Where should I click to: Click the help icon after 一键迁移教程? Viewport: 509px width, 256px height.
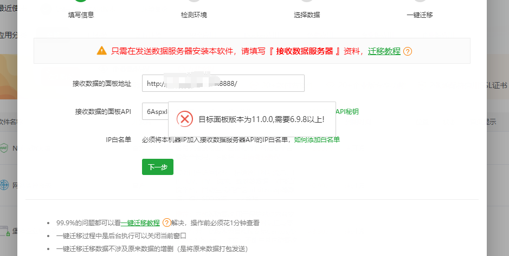[x=166, y=223]
